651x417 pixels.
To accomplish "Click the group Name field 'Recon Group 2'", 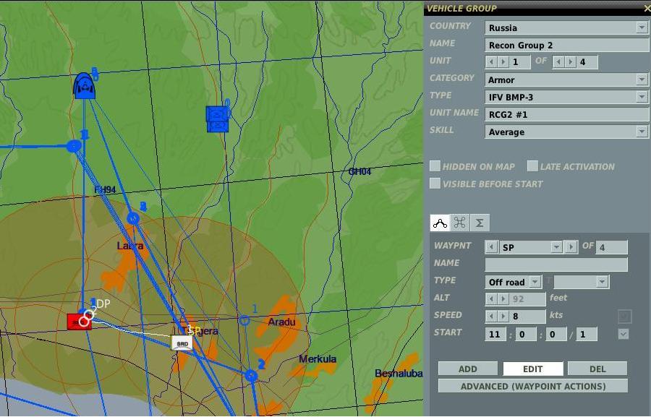I will coord(566,46).
